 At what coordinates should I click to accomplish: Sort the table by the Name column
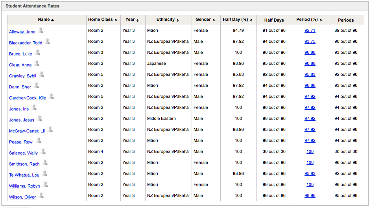[x=46, y=20]
